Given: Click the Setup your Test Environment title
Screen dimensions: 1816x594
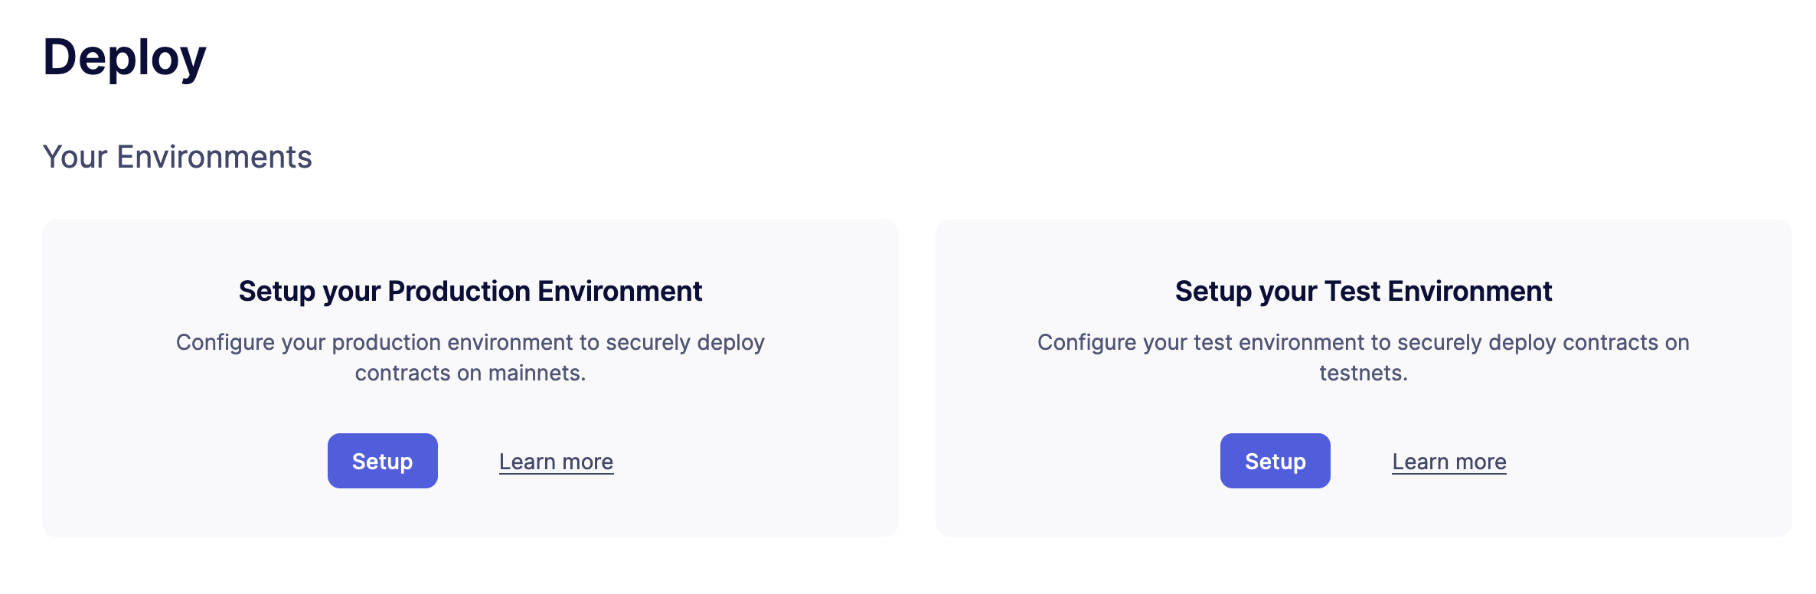Looking at the screenshot, I should click(x=1363, y=291).
